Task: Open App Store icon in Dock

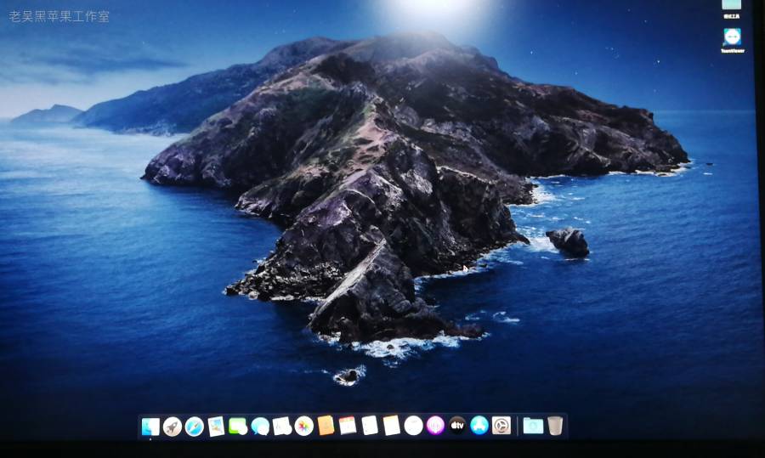Action: pyautogui.click(x=479, y=426)
